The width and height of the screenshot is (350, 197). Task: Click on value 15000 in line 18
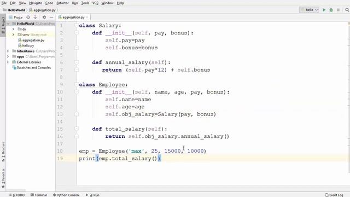[172, 151]
